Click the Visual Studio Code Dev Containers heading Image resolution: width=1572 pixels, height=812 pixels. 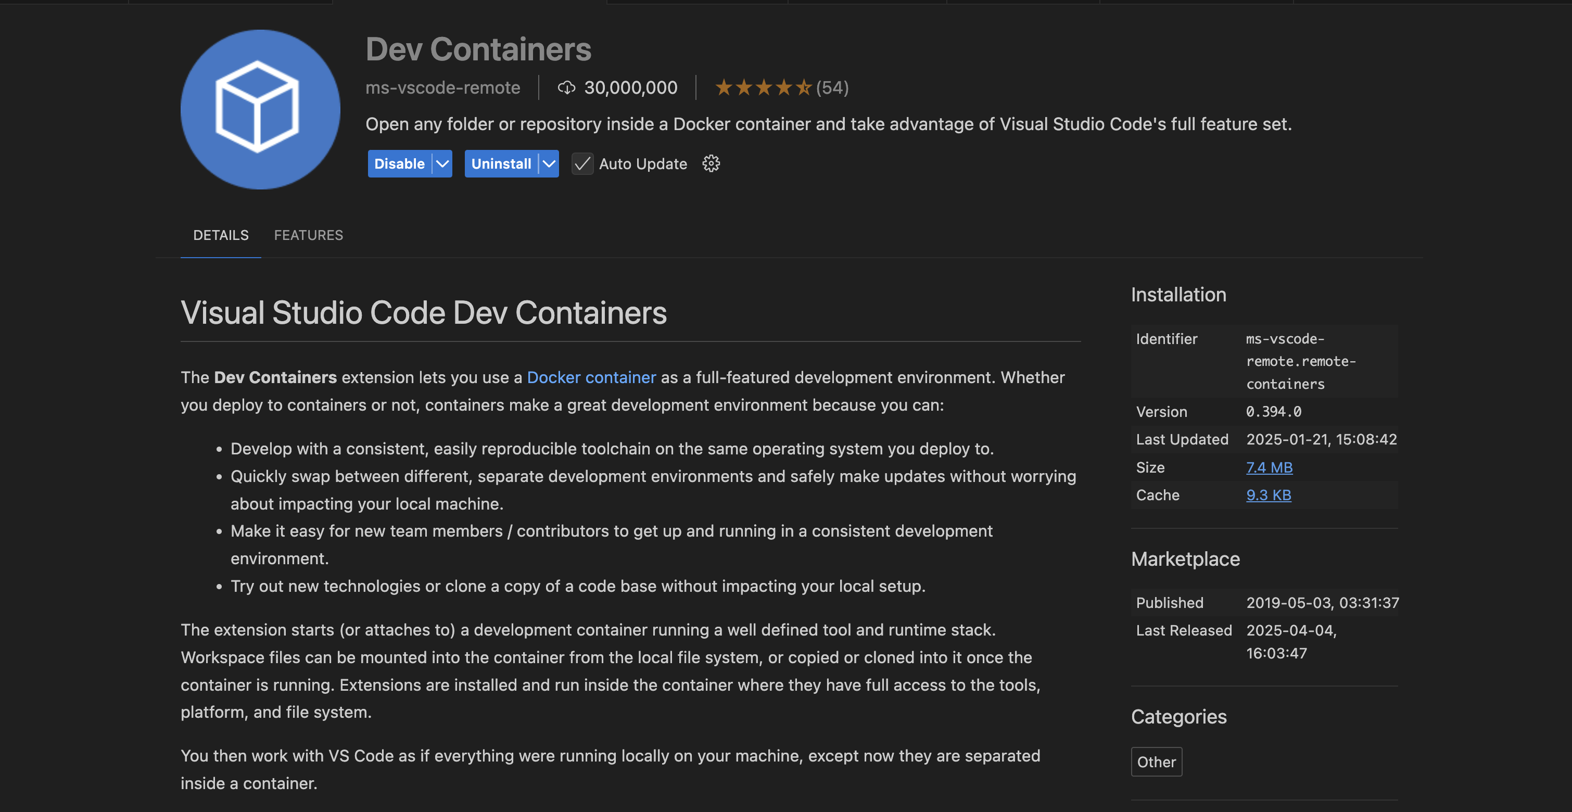pos(424,312)
